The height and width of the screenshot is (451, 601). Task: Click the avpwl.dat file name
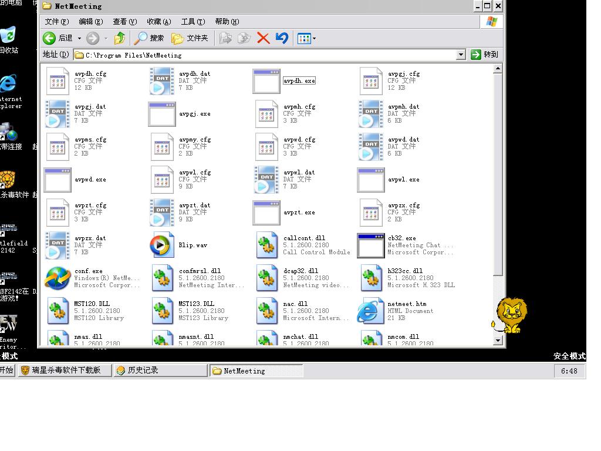tap(299, 173)
